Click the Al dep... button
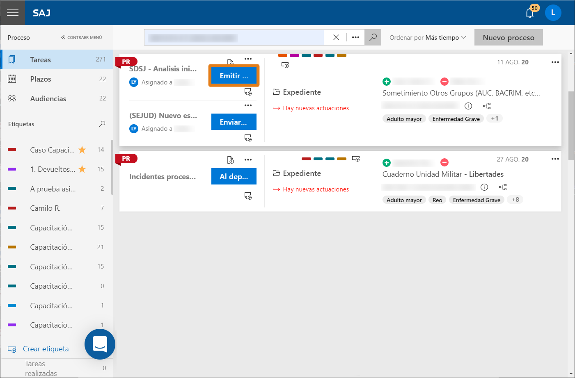 coord(234,176)
